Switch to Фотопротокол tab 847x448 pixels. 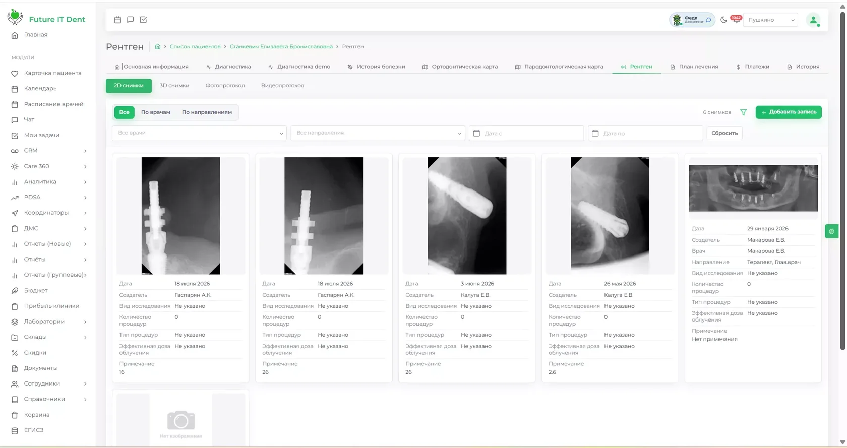point(225,86)
